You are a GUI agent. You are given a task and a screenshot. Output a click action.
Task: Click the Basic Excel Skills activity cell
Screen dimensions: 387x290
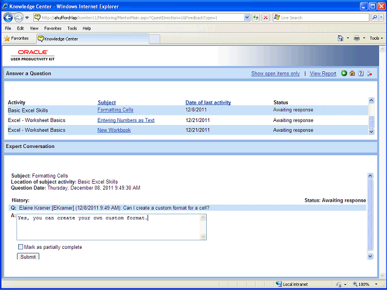(x=28, y=111)
